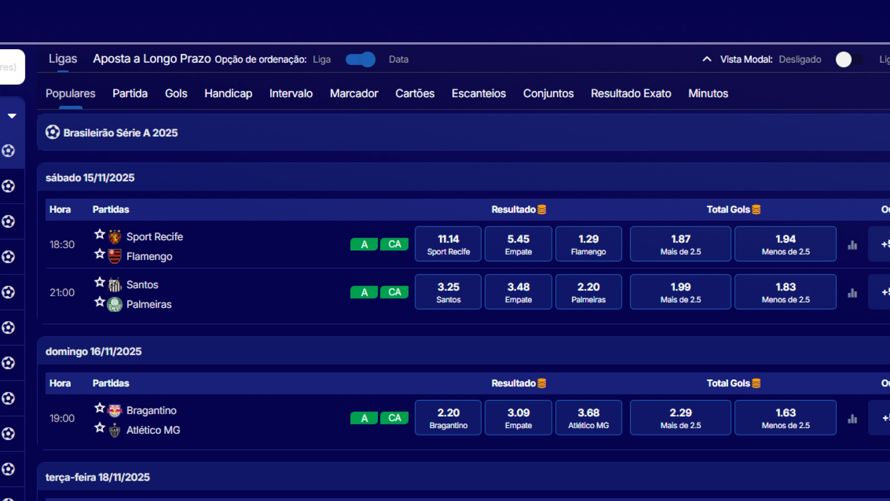Select 11.14 odds for Sport Recife win
Viewport: 890px width, 501px height.
447,244
